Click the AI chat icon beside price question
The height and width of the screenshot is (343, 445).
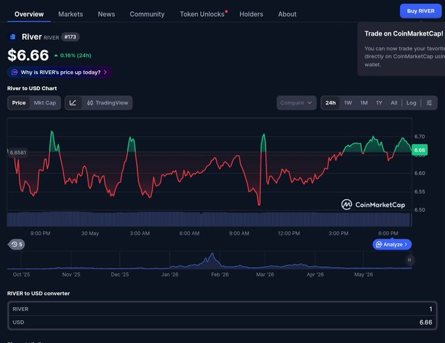[x=14, y=73]
